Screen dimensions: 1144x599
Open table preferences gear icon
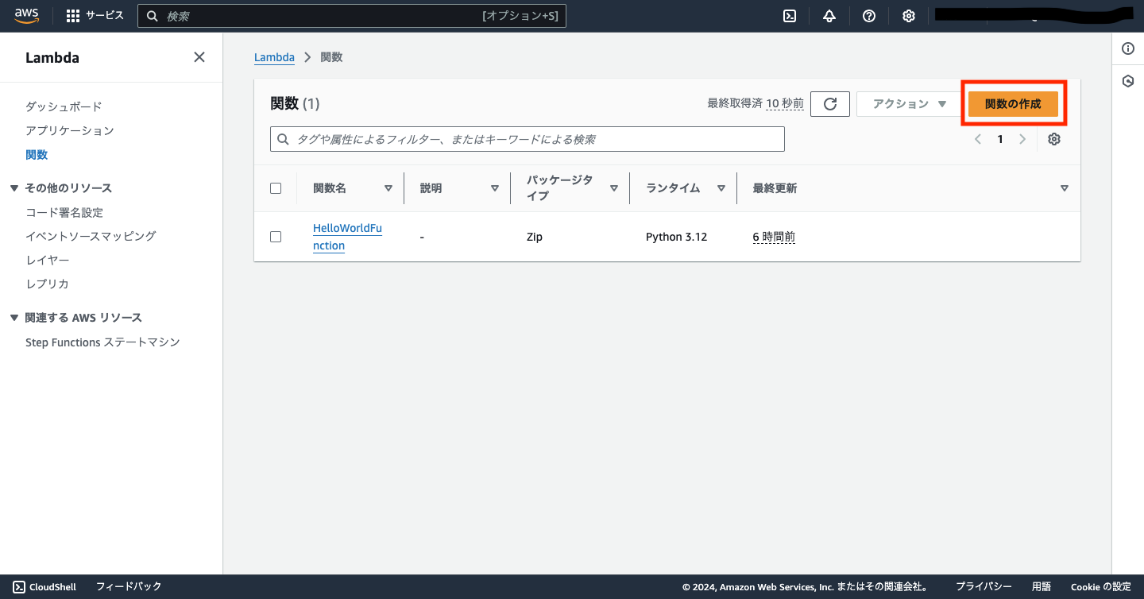tap(1054, 139)
